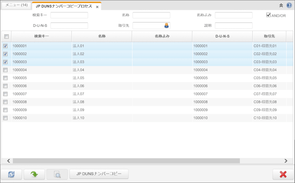
Task: Focus the 名称 input field
Action: [151, 15]
